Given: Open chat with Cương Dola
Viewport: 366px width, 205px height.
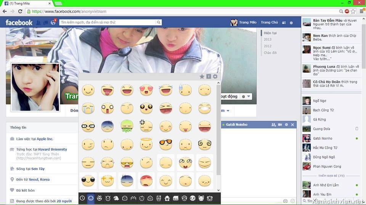Looking at the screenshot, I should (321, 129).
